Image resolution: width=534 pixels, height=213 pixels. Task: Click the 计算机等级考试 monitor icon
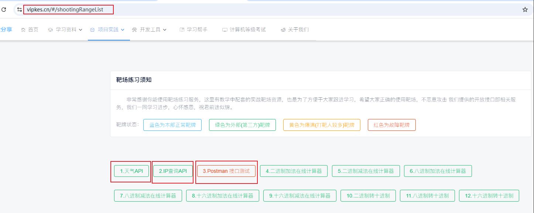(x=225, y=29)
